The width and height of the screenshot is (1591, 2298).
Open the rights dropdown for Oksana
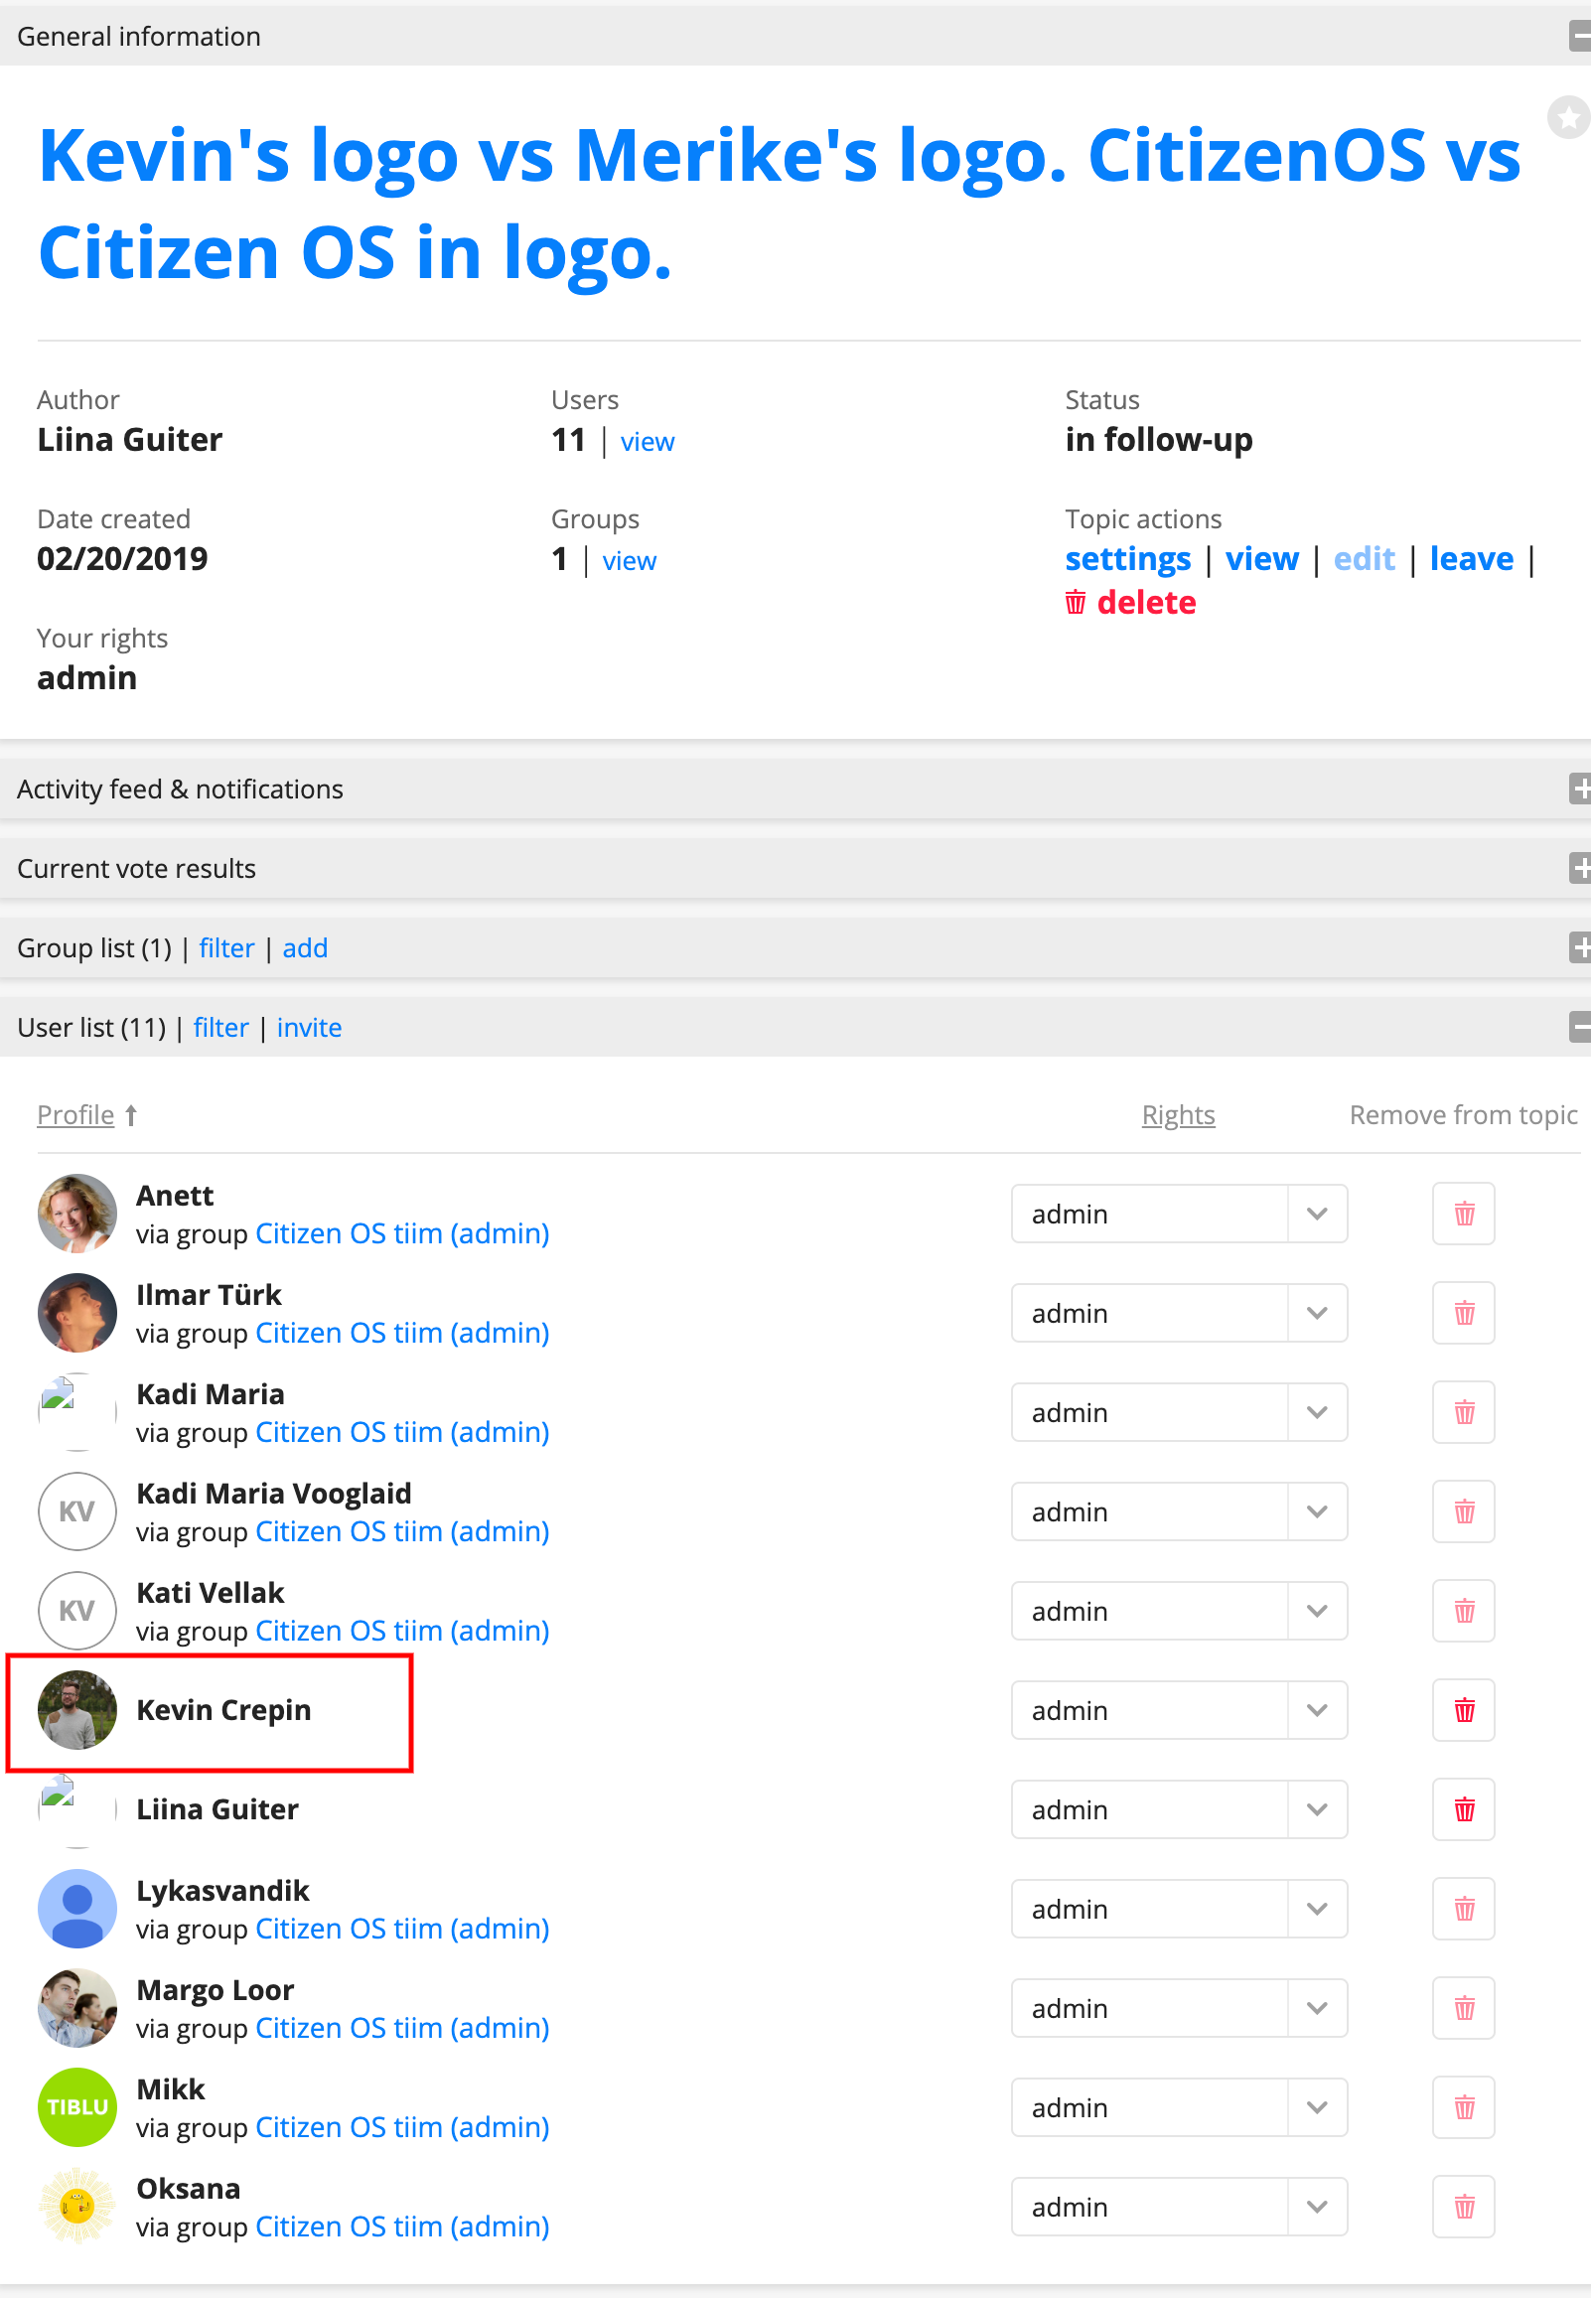[x=1179, y=2207]
